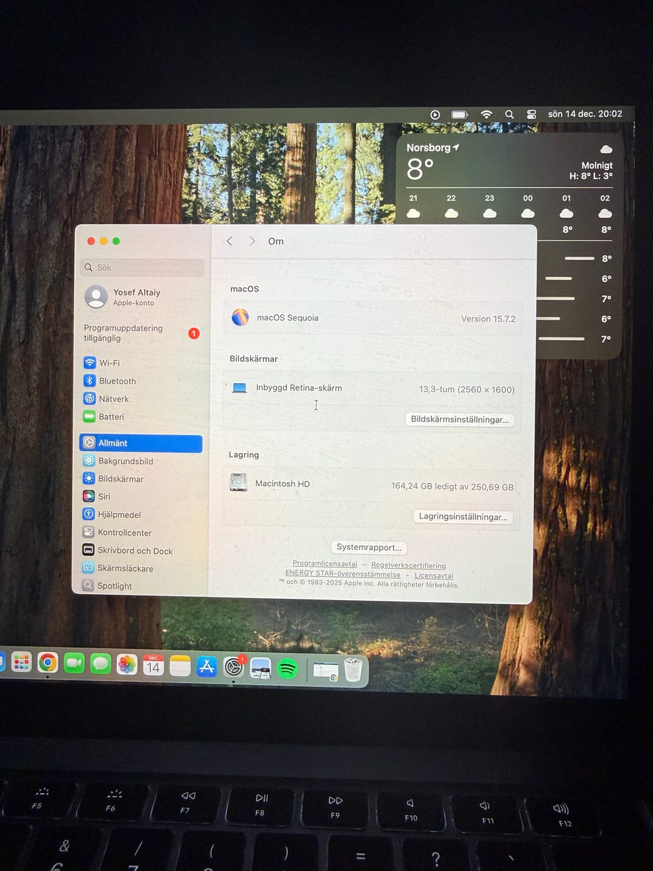The width and height of the screenshot is (653, 871).
Task: Open Google Chrome from the Dock
Action: [x=48, y=662]
